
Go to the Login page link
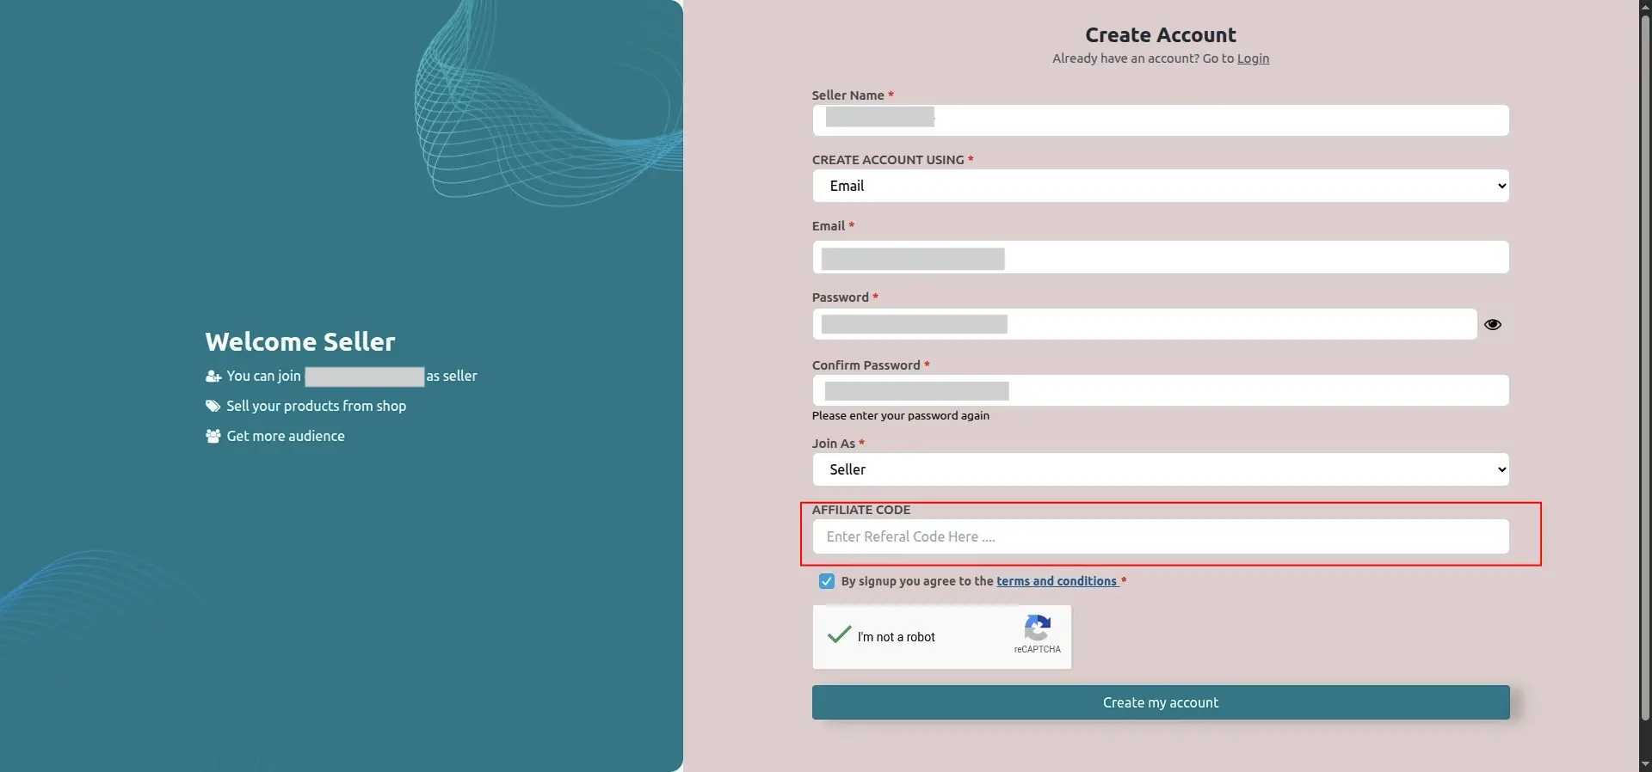(1253, 58)
